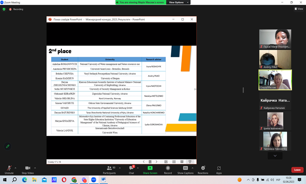Open the View Options dropdown
306x184 pixels.
pyautogui.click(x=178, y=2)
